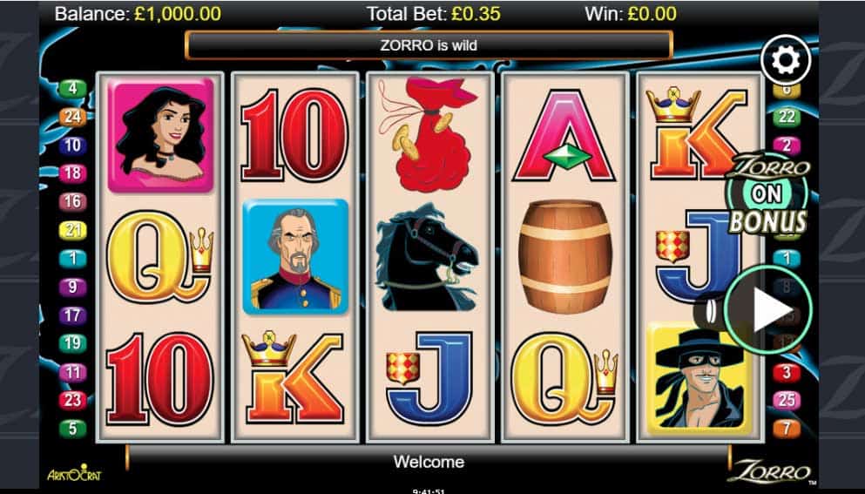Click the coin stack icon beside play
Image resolution: width=865 pixels, height=494 pixels.
point(708,312)
